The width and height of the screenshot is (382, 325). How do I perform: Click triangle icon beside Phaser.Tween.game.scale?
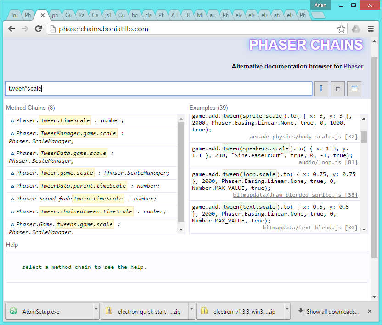click(12, 173)
